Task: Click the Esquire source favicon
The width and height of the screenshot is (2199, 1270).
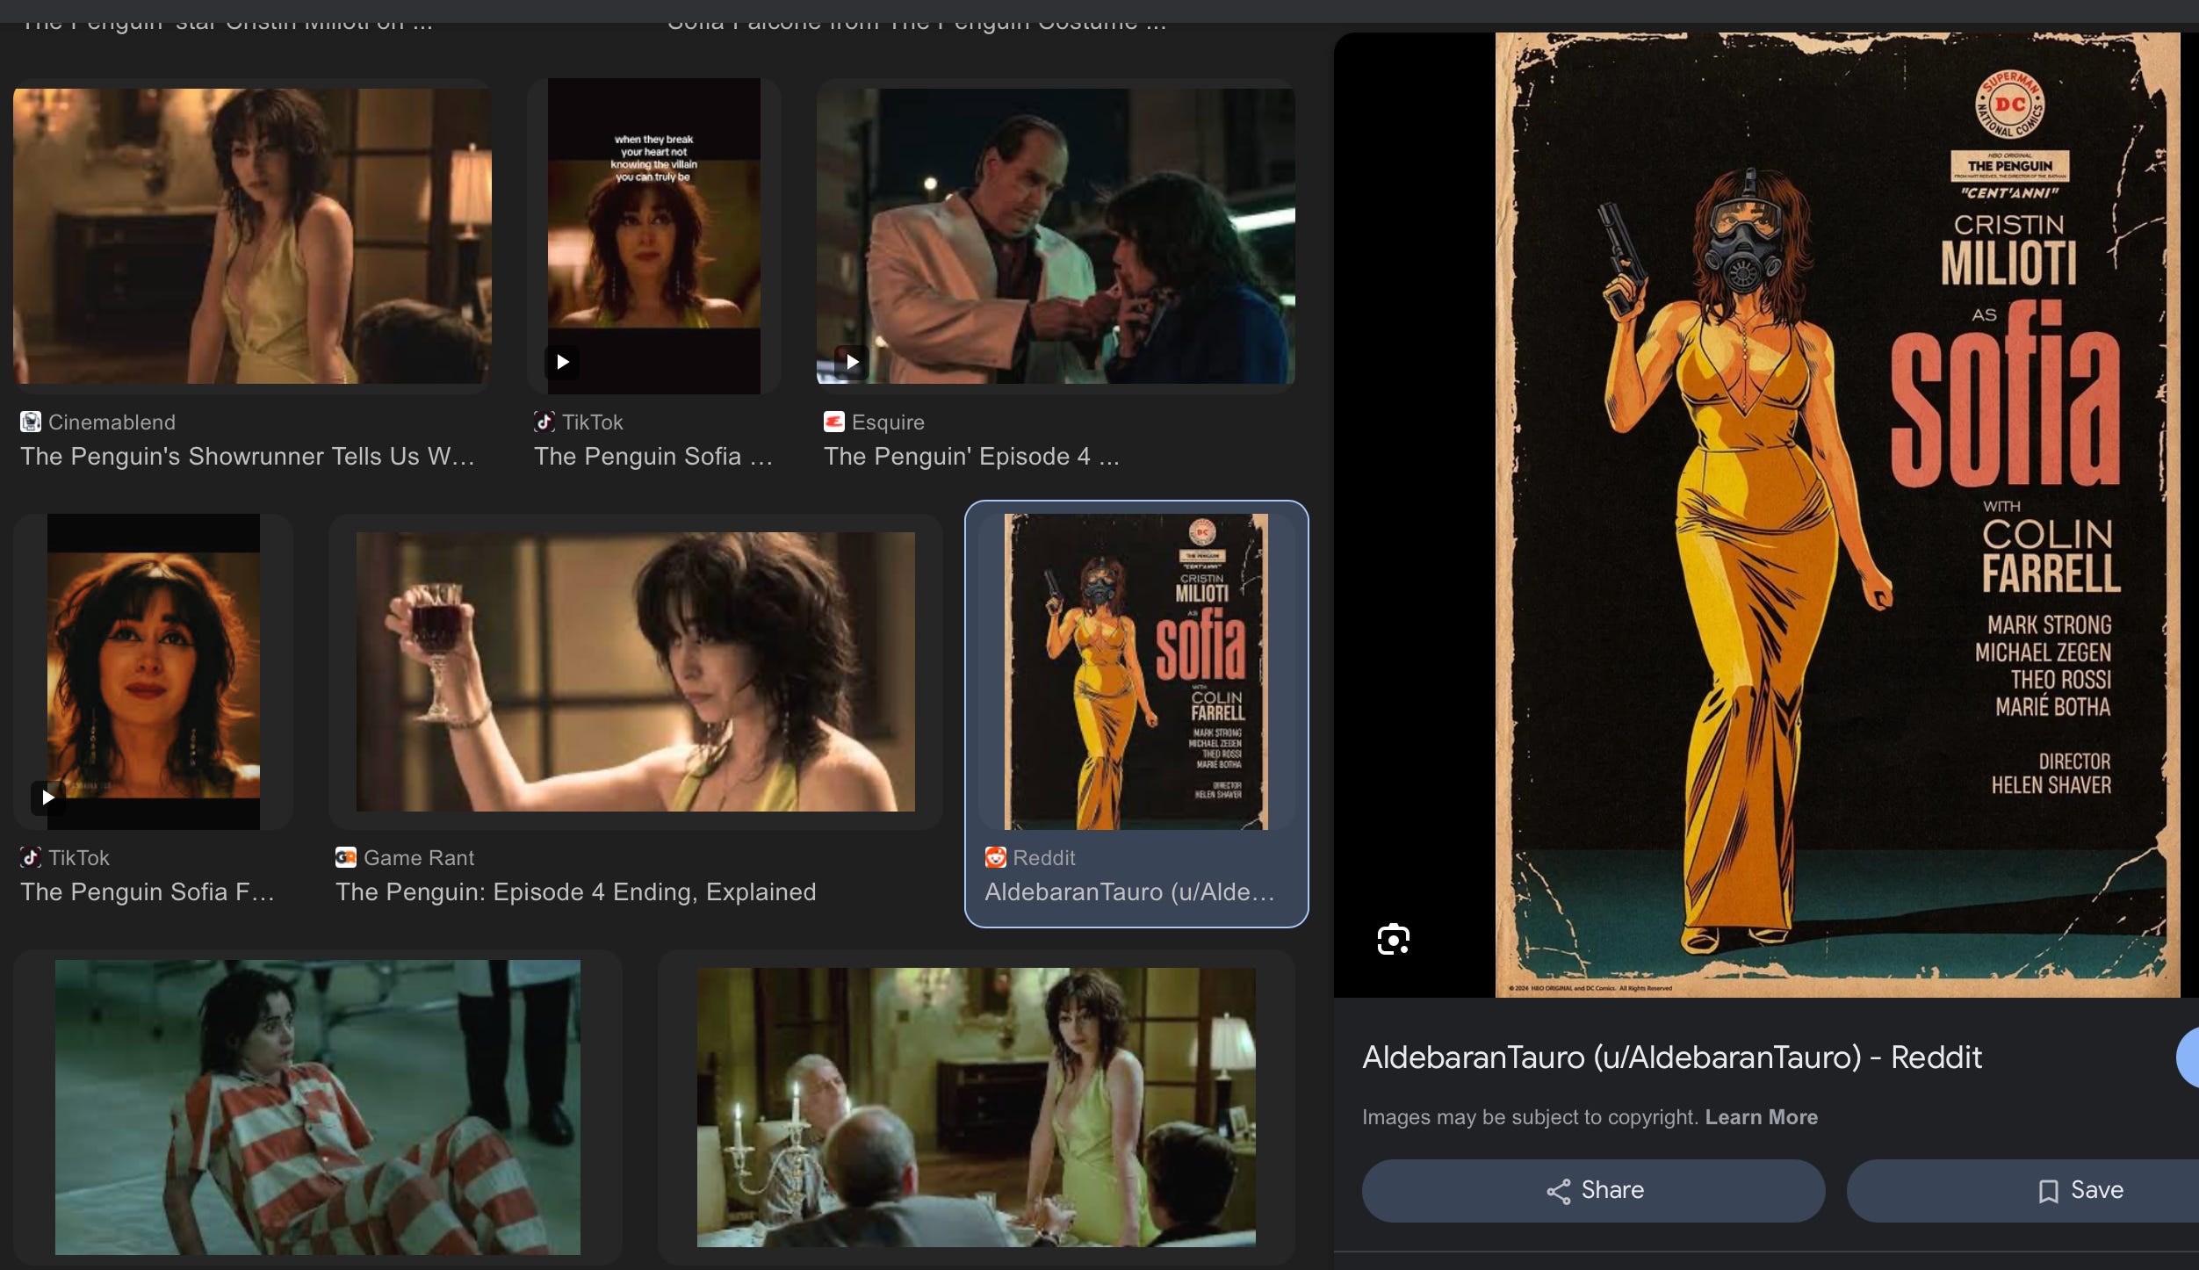Action: [x=833, y=422]
